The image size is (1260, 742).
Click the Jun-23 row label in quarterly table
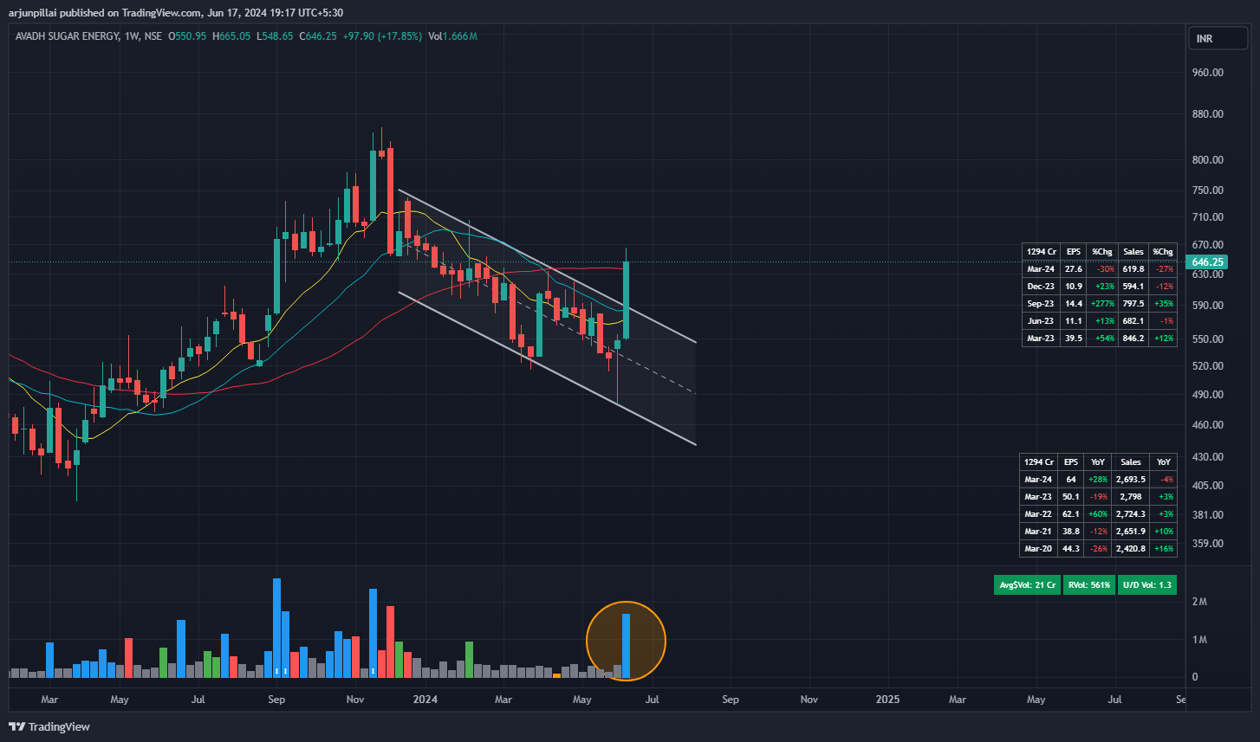click(x=1040, y=320)
